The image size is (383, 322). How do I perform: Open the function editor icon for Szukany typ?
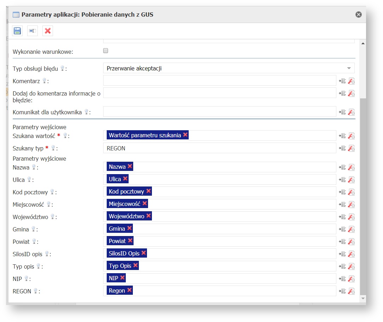(x=351, y=148)
